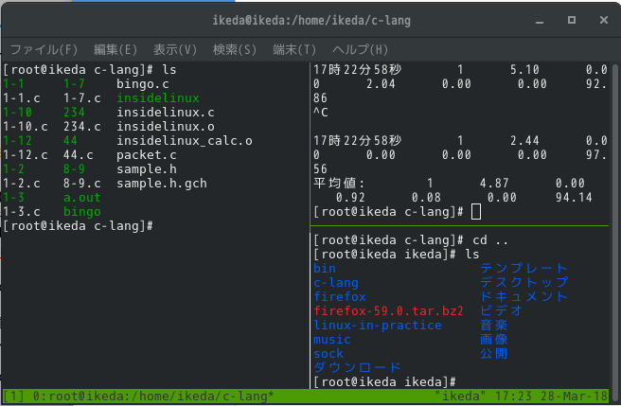The image size is (621, 406).
Task: Click ビデオ directory name
Action: click(x=502, y=311)
